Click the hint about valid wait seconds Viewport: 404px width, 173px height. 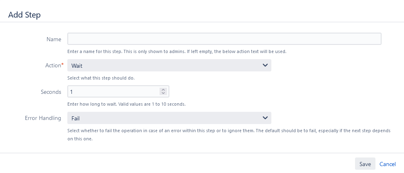pos(127,104)
